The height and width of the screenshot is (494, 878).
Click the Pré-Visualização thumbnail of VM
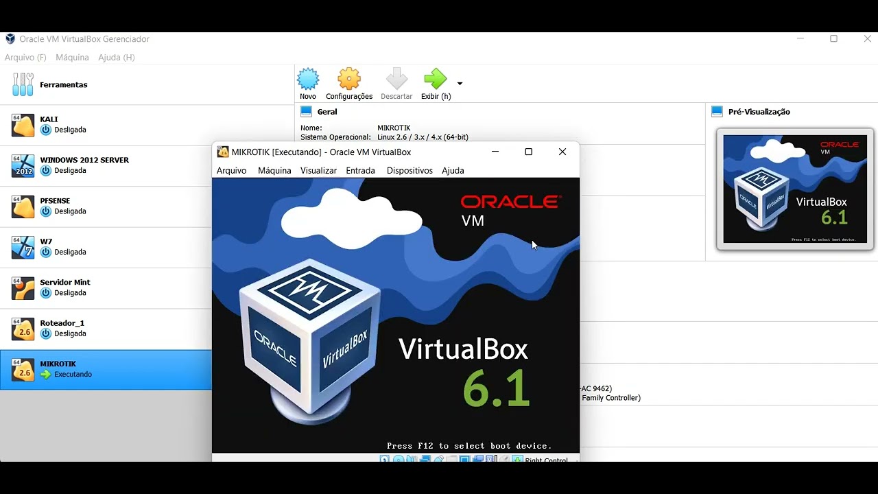tap(795, 189)
